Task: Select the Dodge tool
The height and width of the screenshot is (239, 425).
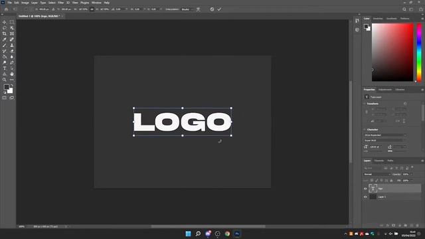Action: click(5, 62)
